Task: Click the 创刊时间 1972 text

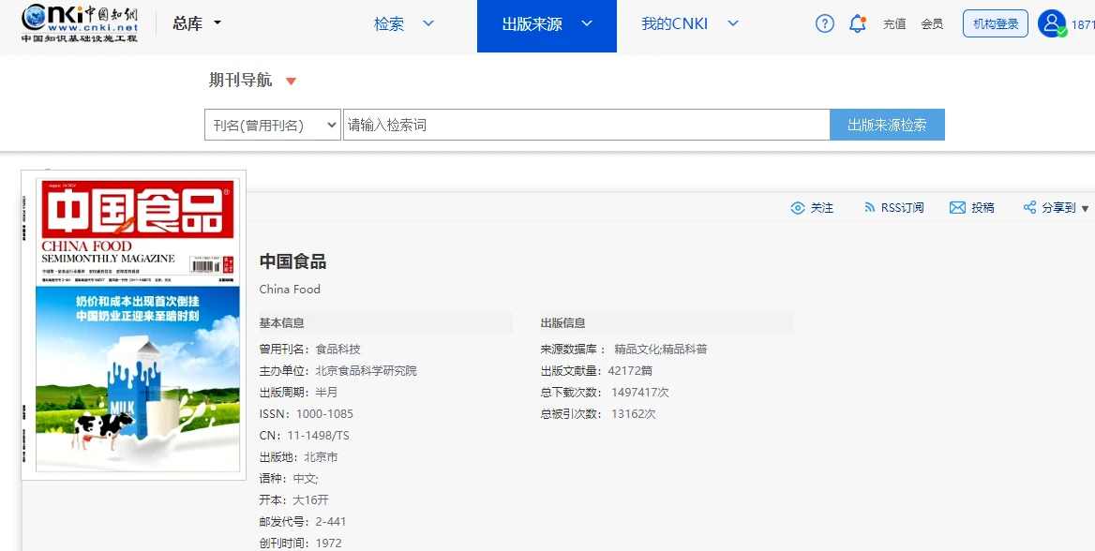Action: pos(300,543)
